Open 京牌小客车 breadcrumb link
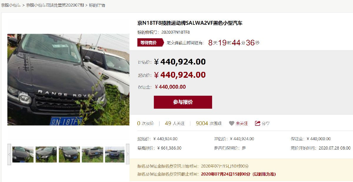Screen dimensions: 353x182 pyautogui.click(x=11, y=5)
